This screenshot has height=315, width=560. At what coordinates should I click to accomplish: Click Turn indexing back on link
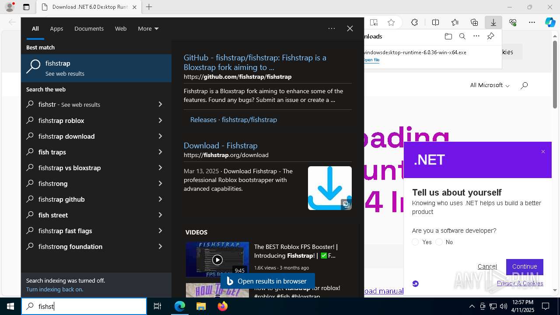[x=55, y=289]
